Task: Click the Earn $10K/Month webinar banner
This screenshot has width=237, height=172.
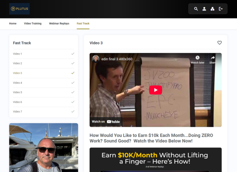Action: tap(155, 159)
